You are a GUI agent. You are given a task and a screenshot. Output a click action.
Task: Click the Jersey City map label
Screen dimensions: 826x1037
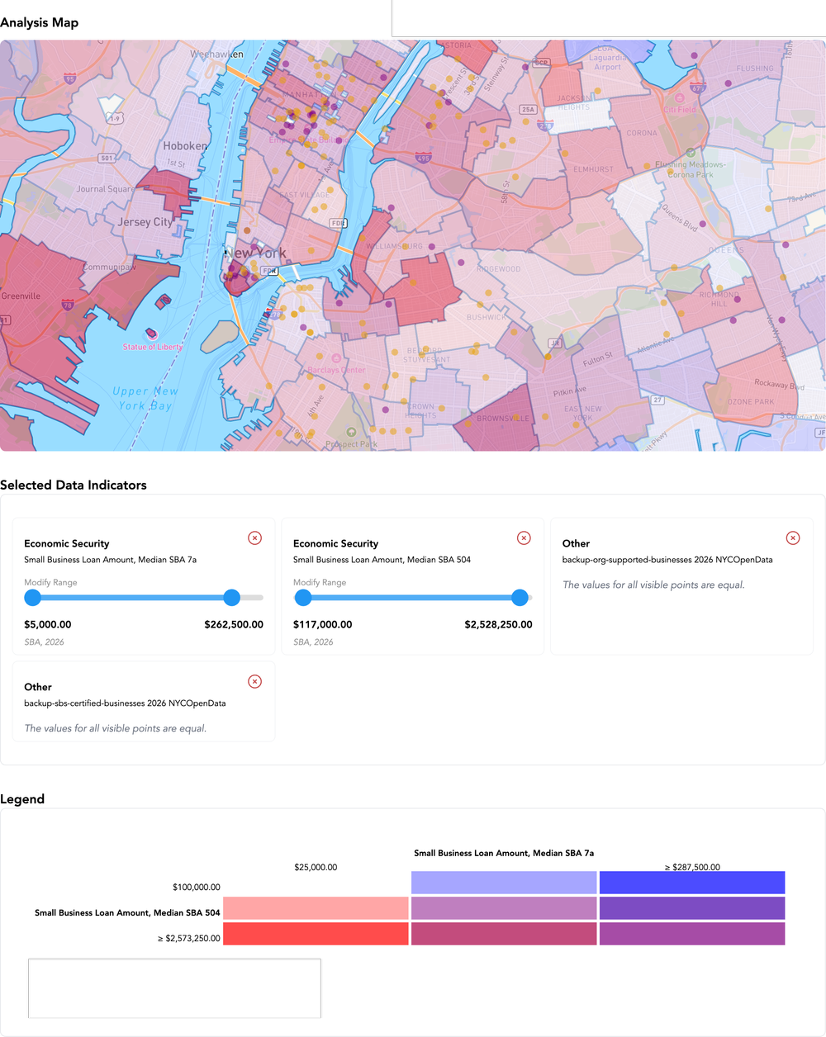click(145, 222)
